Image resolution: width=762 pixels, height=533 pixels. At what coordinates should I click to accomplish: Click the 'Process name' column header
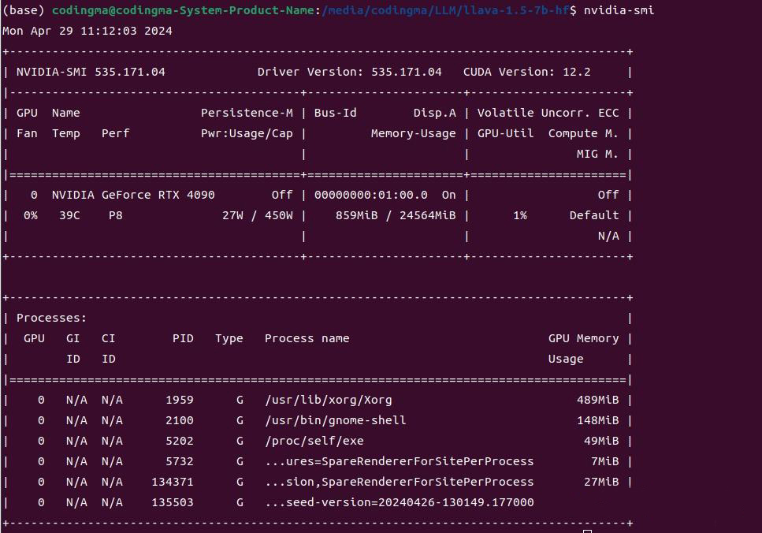coord(307,338)
